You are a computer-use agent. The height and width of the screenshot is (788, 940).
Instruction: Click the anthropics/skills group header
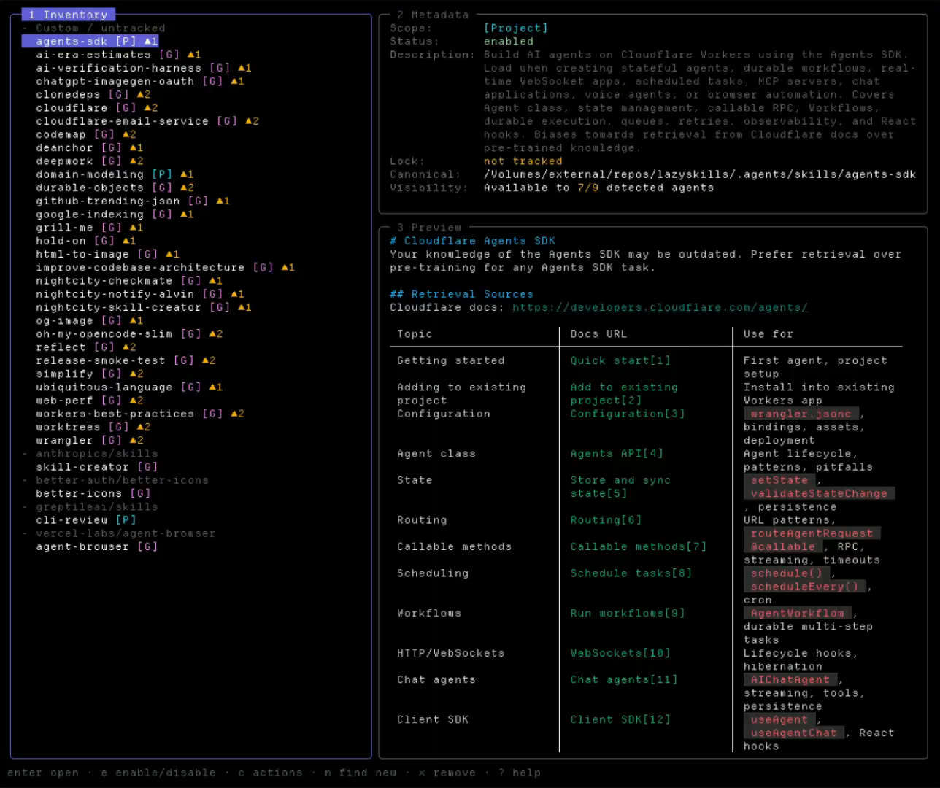(x=90, y=454)
